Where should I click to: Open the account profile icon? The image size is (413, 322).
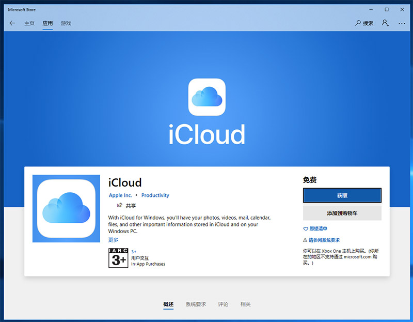point(385,23)
